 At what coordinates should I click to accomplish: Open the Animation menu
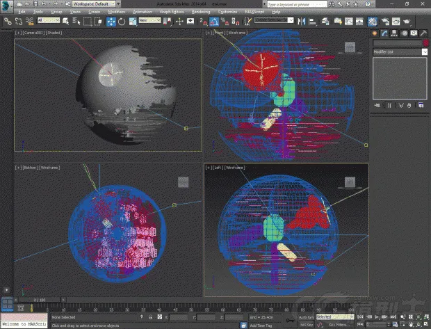click(142, 12)
